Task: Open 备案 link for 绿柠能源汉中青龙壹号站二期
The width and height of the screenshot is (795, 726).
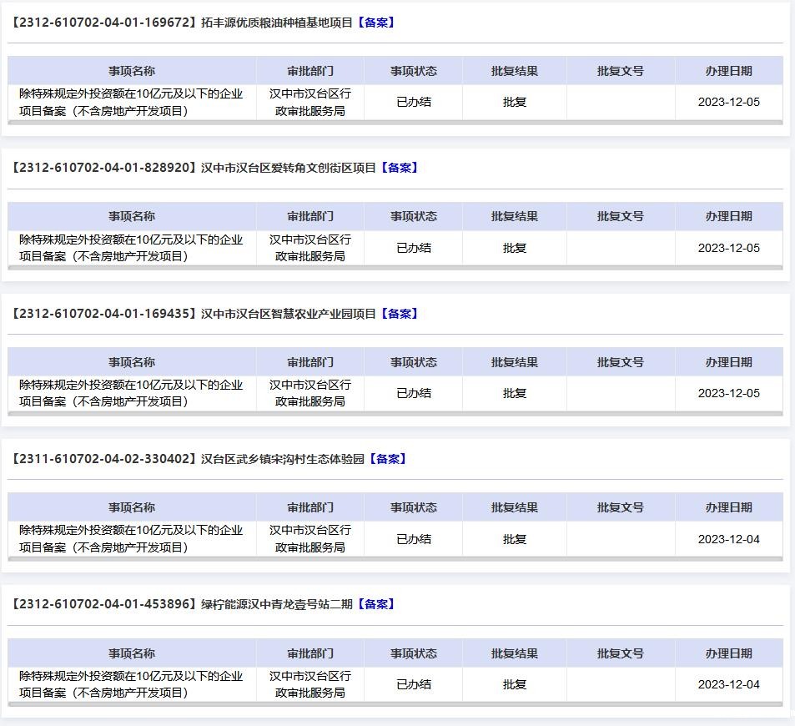Action: click(x=375, y=604)
